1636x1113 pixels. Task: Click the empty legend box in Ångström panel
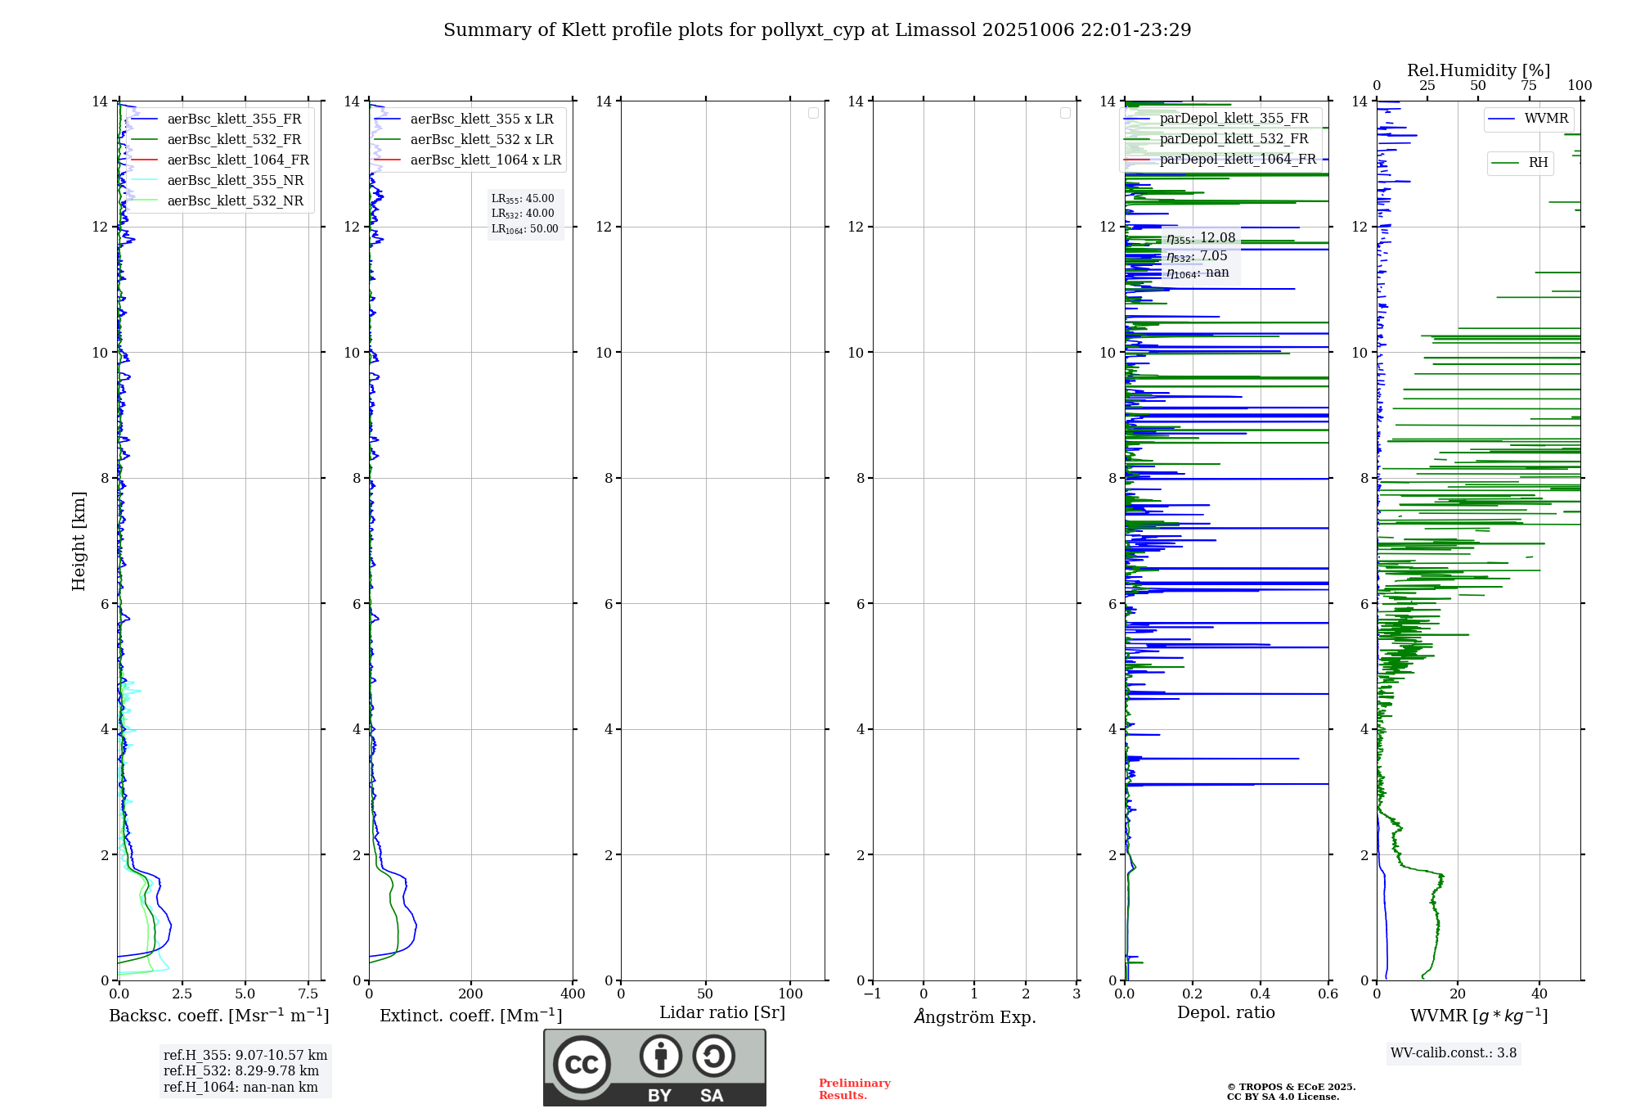pos(1065,113)
